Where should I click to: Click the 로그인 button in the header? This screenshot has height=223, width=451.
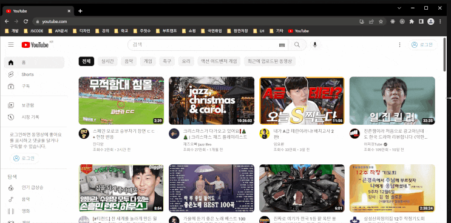[x=422, y=45]
